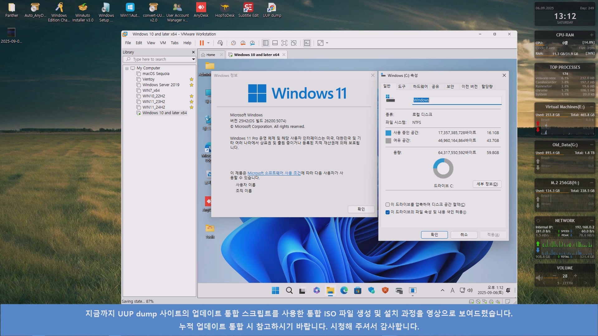Viewport: 598px width, 336px height.
Task: Open the VM menu
Action: 163,43
